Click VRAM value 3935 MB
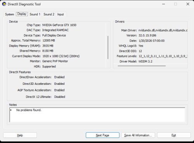This screenshot has width=194, height=143. (x=48, y=46)
